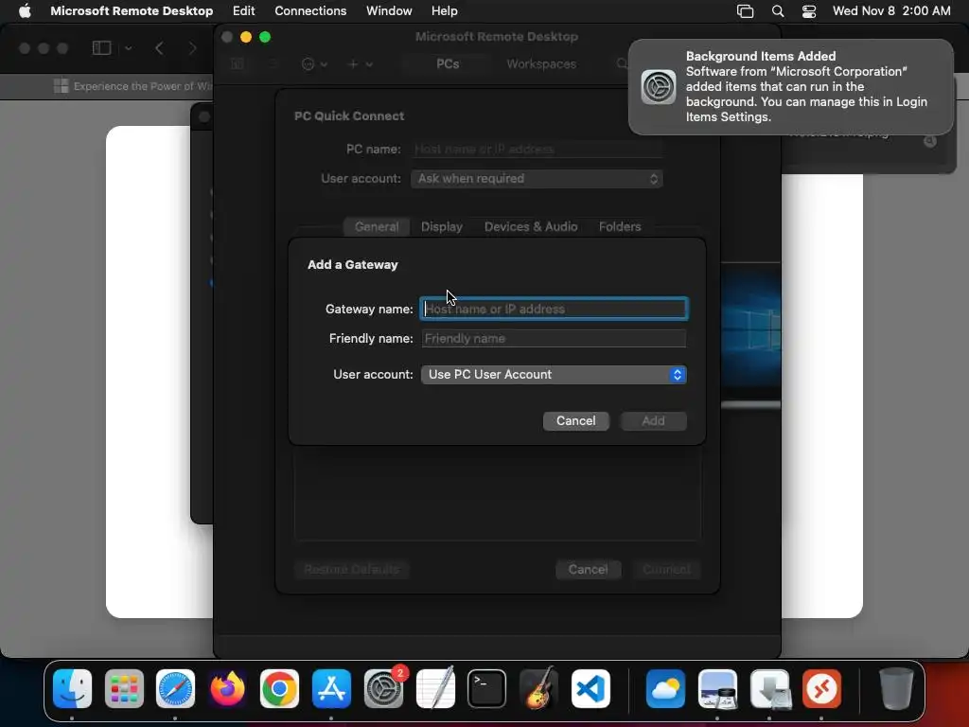Open Google Chrome from the Dock

pyautogui.click(x=279, y=688)
